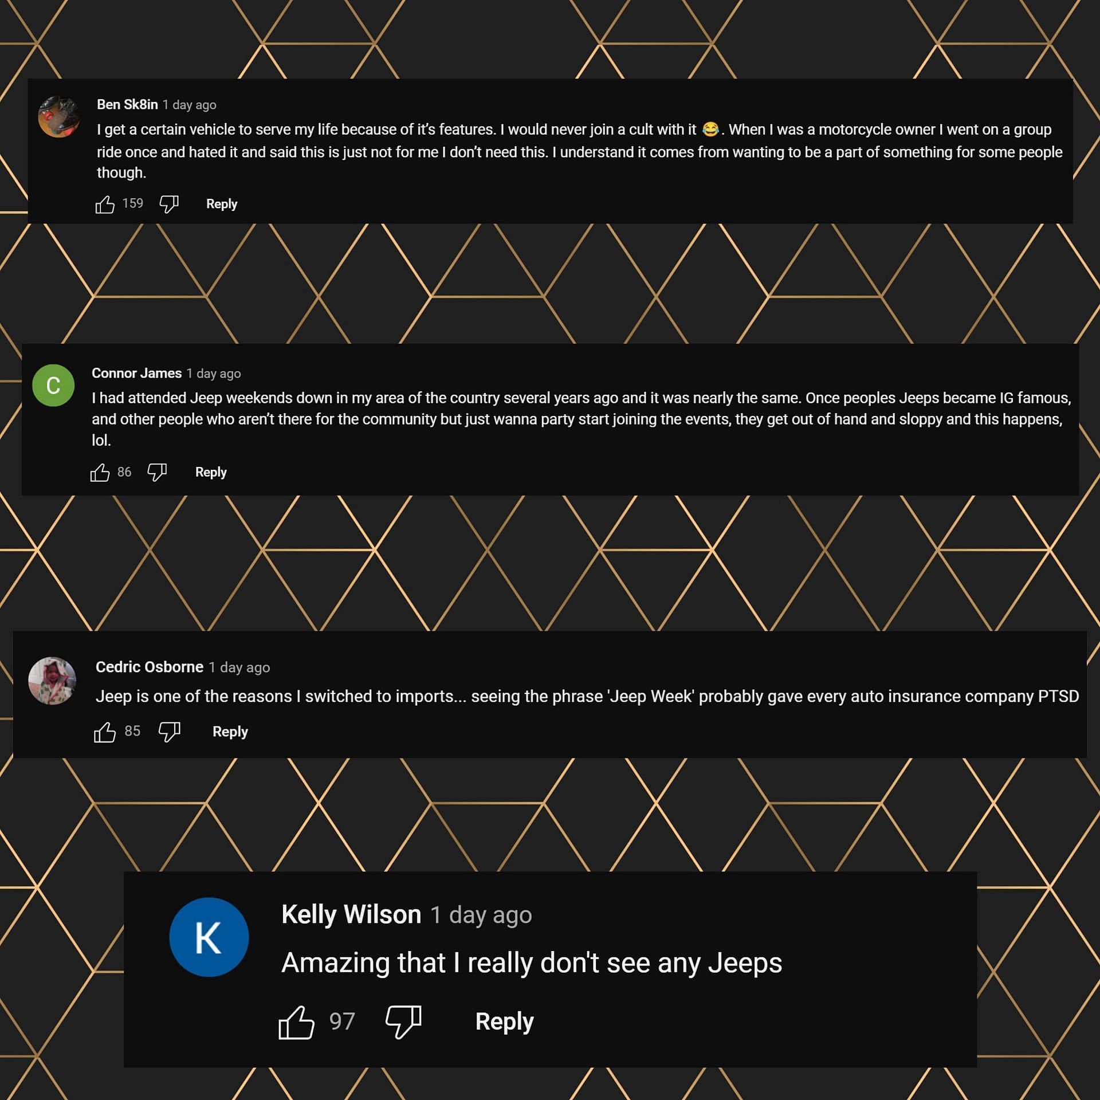This screenshot has width=1100, height=1100.
Task: Open Connor James's green C avatar
Action: point(53,385)
